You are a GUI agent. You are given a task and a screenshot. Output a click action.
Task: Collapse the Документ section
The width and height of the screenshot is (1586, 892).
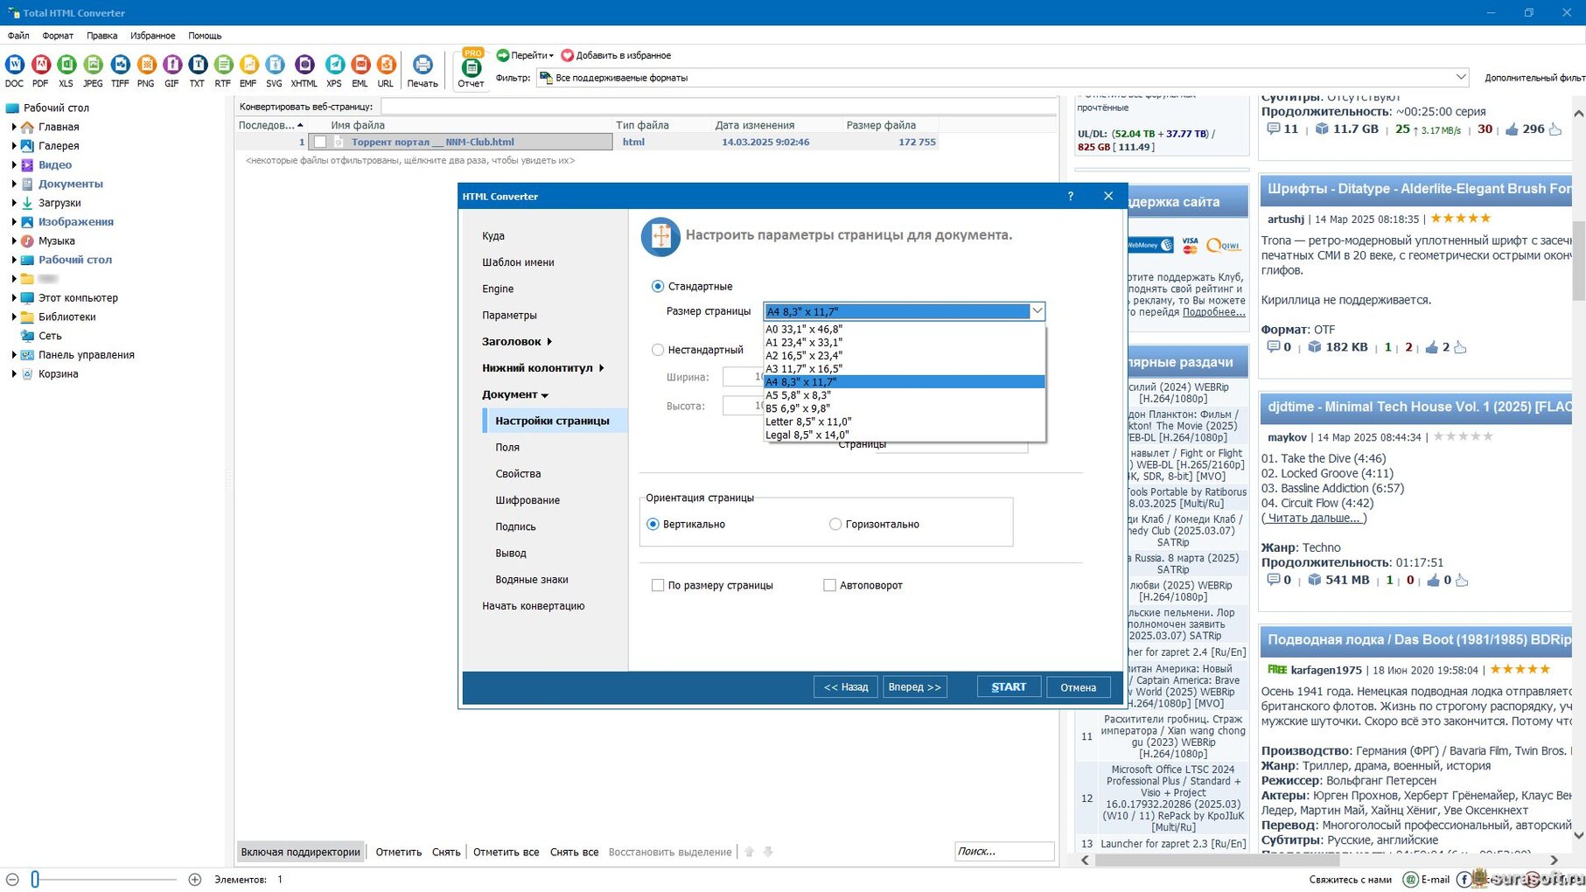[x=515, y=394]
